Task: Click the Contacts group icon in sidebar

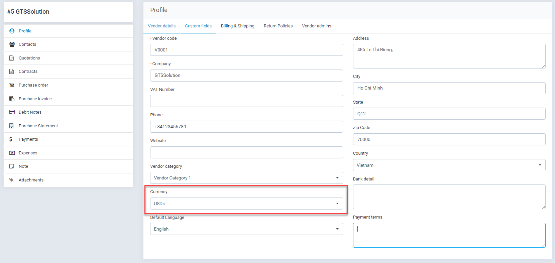Action: point(12,44)
